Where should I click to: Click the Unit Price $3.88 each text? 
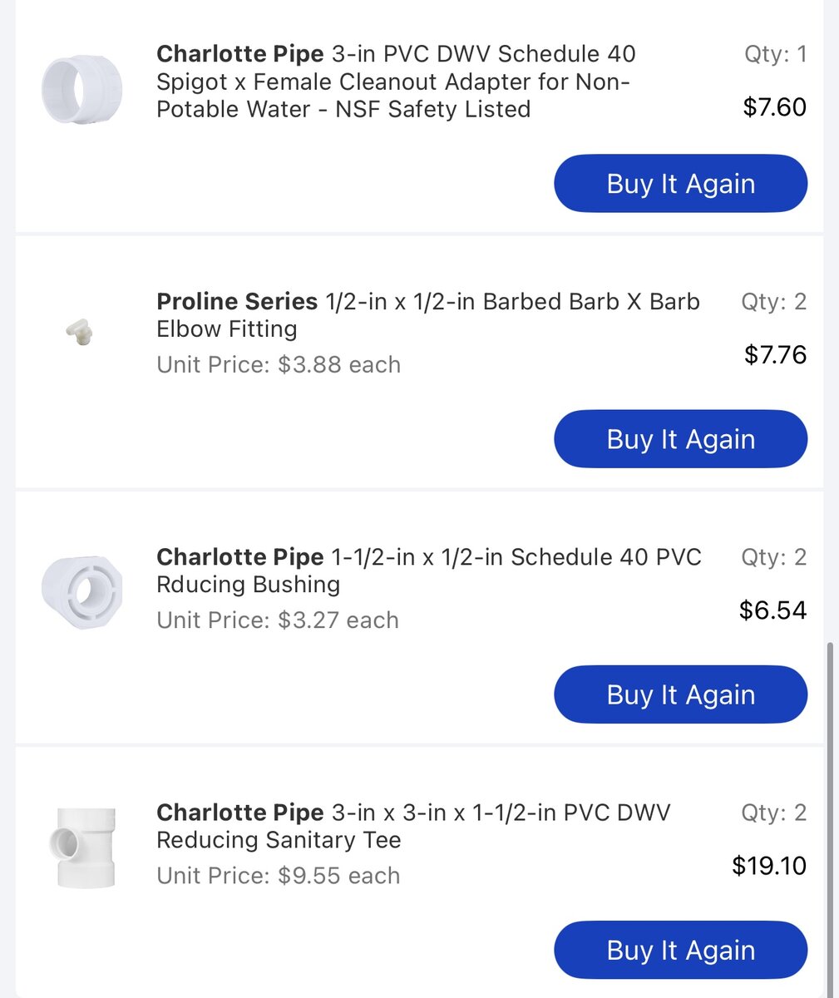pyautogui.click(x=279, y=364)
